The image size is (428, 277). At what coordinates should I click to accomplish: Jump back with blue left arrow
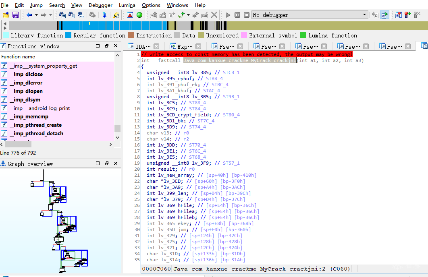click(29, 15)
